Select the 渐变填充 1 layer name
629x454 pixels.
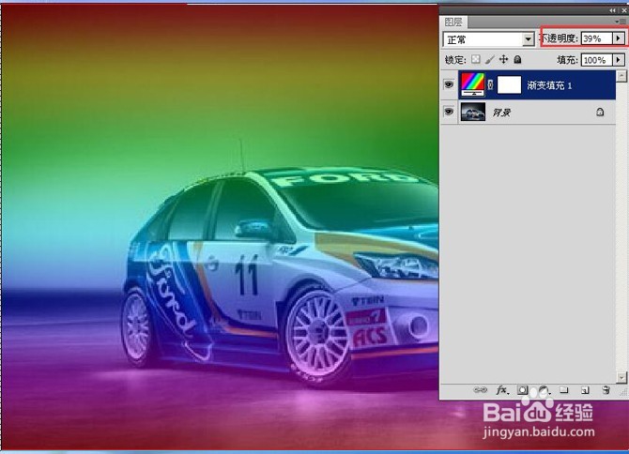[549, 85]
